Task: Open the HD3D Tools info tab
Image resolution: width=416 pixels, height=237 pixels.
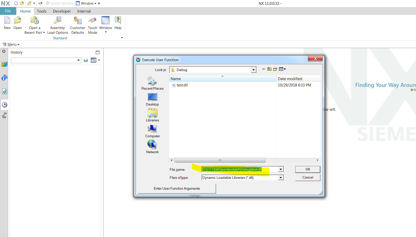Action: 4,78
